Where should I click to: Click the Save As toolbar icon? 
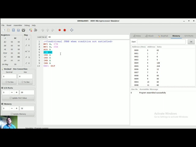click(x=18, y=30)
